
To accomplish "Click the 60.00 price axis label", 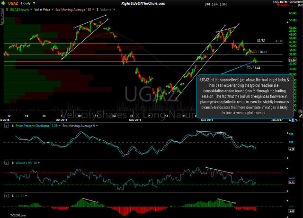I will [x=293, y=13].
